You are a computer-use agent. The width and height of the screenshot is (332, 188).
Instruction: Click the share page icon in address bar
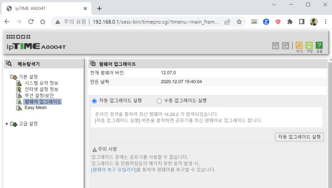(227, 22)
